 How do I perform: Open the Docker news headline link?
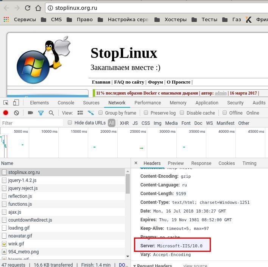147,93
